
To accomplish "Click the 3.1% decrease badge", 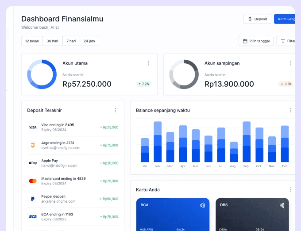I will [x=286, y=84].
